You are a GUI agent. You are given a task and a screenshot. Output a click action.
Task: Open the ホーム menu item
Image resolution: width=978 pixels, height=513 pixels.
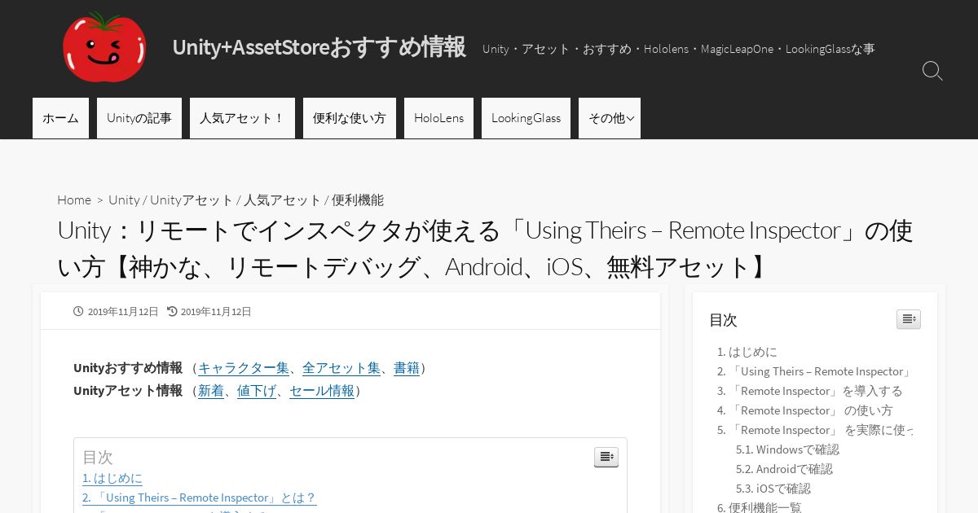[x=60, y=118]
